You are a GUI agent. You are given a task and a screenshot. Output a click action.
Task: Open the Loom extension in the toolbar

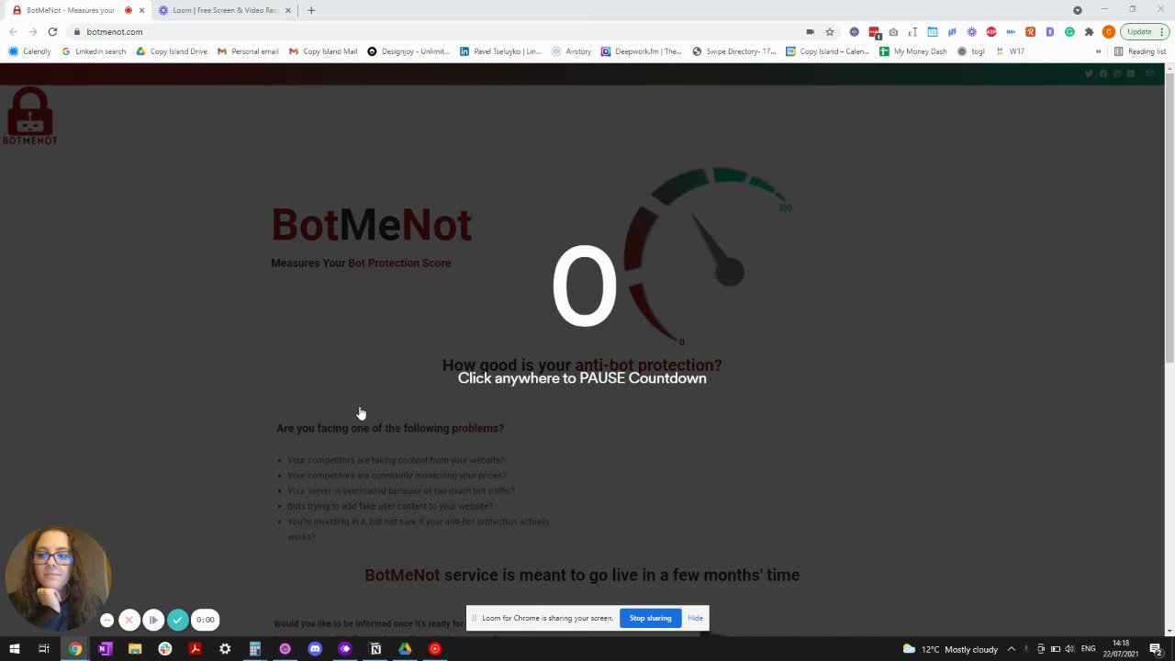click(x=971, y=32)
